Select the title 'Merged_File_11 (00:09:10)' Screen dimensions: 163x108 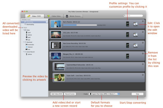(73, 54)
